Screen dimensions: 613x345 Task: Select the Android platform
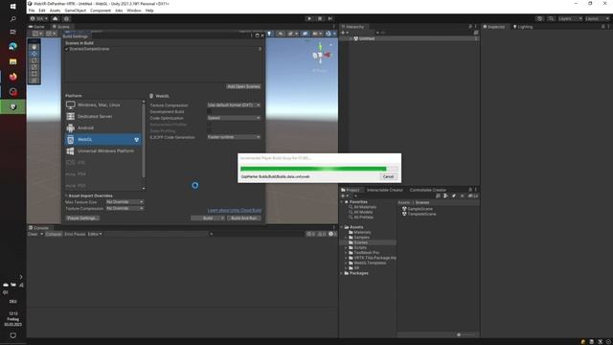(103, 127)
